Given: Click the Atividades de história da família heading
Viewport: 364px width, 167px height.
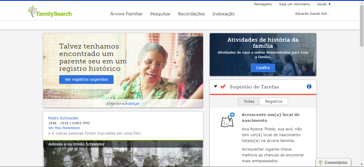Looking at the screenshot, I should [x=263, y=43].
